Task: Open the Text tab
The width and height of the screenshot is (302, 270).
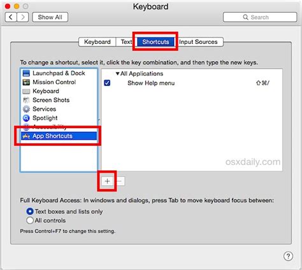Action: click(126, 42)
